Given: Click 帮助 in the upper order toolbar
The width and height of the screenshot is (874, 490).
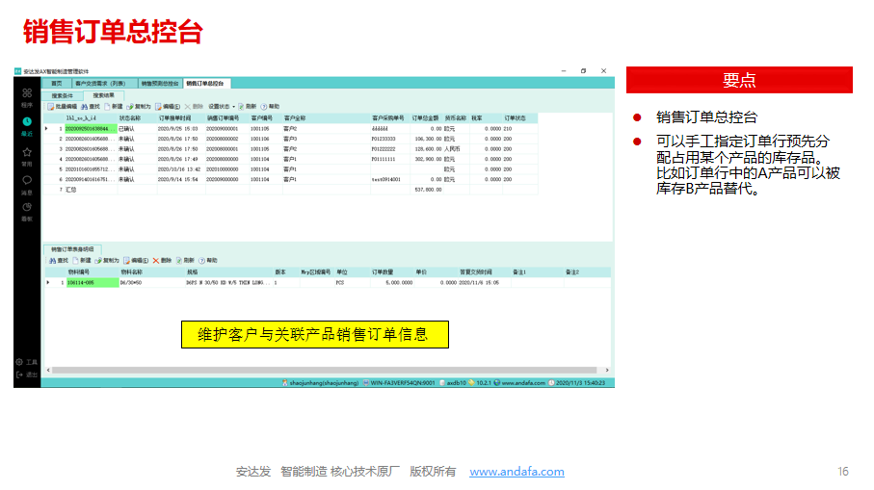Looking at the screenshot, I should pyautogui.click(x=271, y=106).
